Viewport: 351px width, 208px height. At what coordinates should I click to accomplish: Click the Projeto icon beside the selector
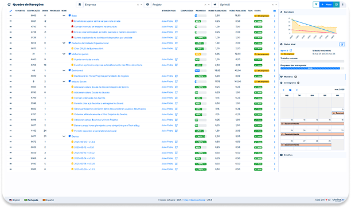tap(147, 5)
